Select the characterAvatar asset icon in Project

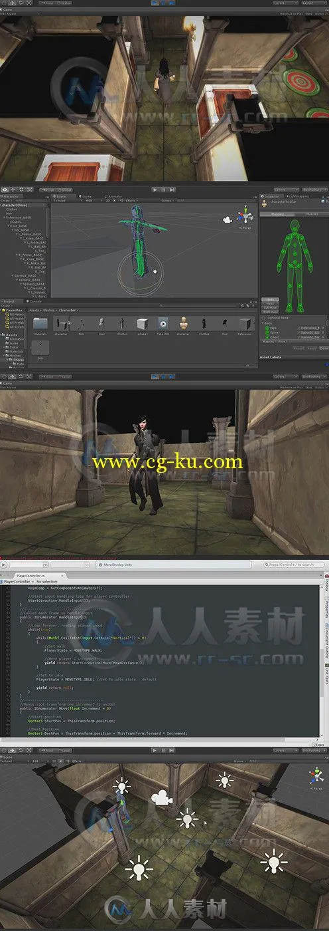183,324
